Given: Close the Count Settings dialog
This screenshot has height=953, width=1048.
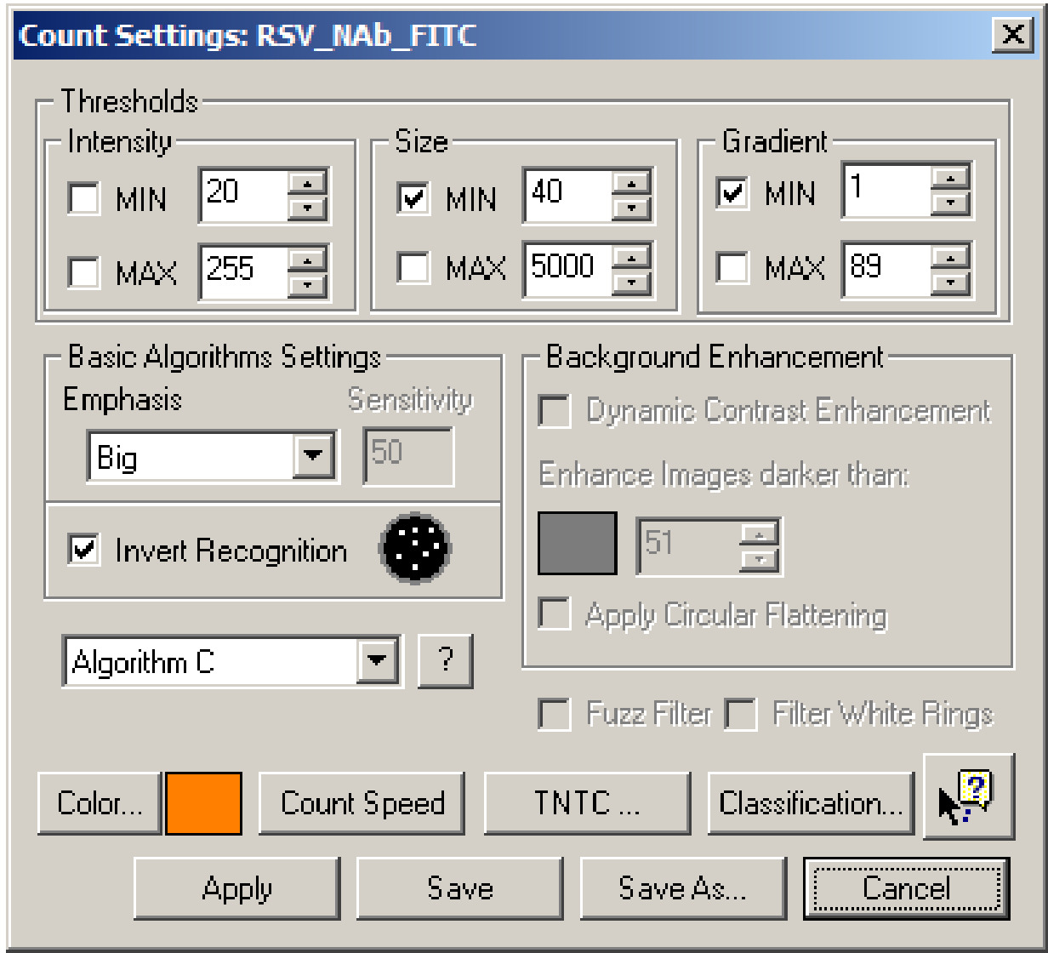Looking at the screenshot, I should 1013,35.
